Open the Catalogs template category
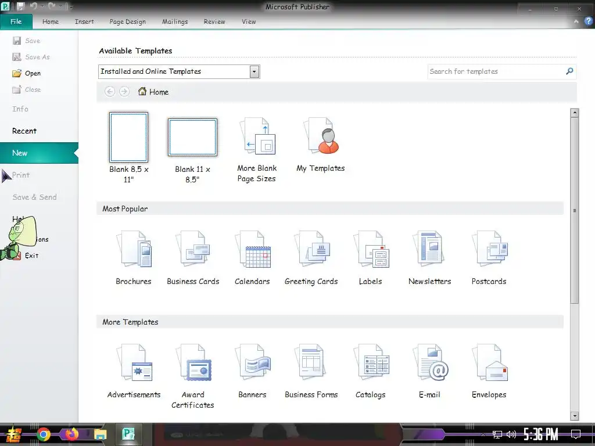The image size is (595, 446). (371, 371)
